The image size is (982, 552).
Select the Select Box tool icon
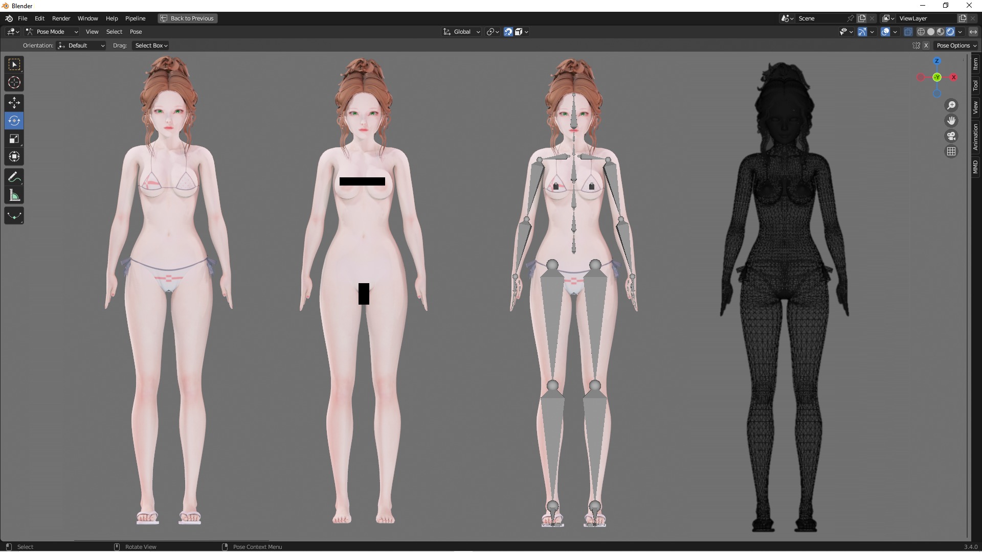[x=14, y=64]
